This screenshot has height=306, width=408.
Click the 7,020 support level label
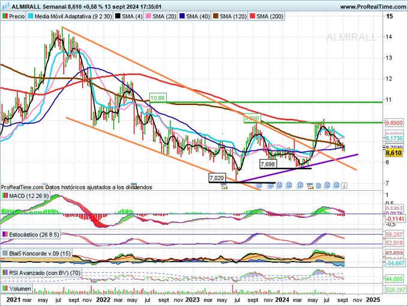(x=217, y=178)
